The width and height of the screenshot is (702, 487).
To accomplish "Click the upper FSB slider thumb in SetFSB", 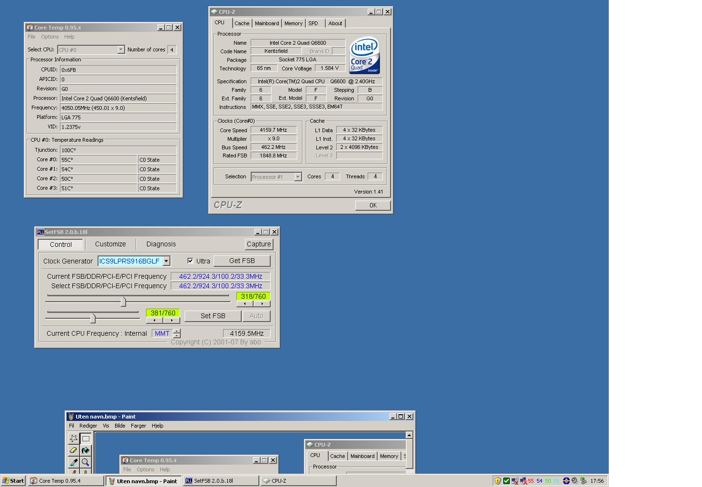I will tap(123, 302).
